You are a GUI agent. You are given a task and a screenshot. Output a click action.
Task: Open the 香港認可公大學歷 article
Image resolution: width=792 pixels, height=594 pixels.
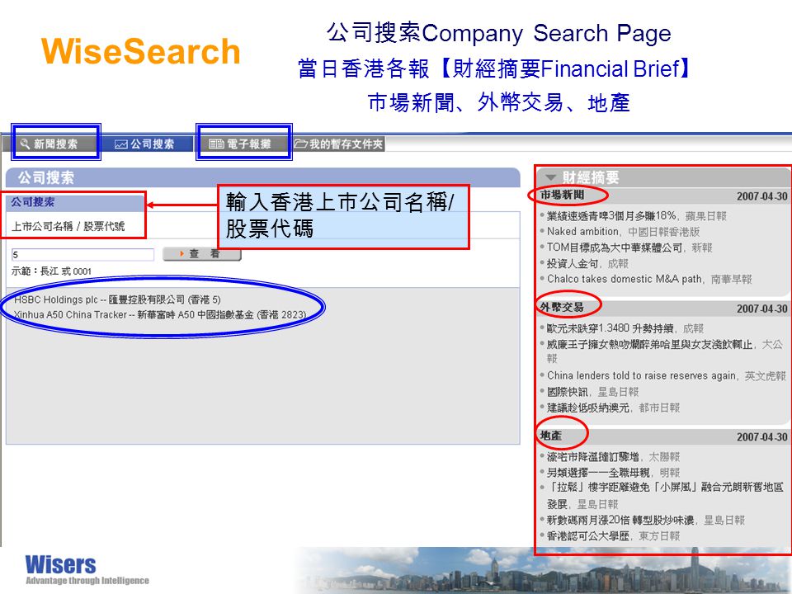(x=588, y=536)
